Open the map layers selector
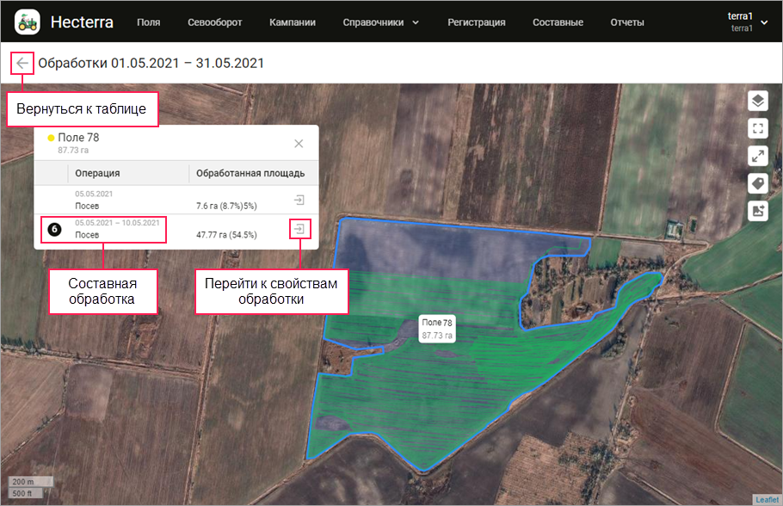The height and width of the screenshot is (506, 783). tap(757, 101)
